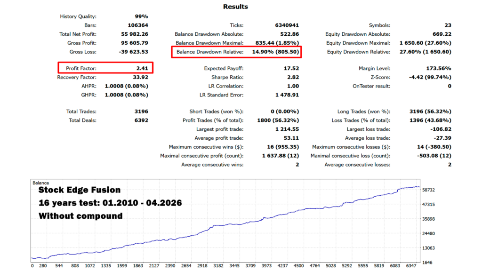The width and height of the screenshot is (482, 271).
Task: Select the Largest loss trade value -106.82
Action: coord(441,129)
